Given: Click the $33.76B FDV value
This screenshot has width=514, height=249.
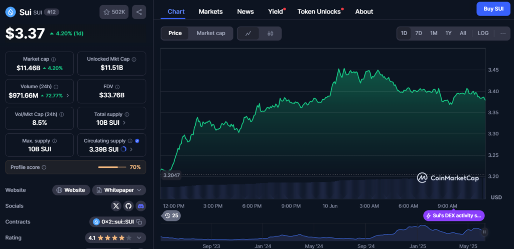Looking at the screenshot, I should click(x=112, y=95).
